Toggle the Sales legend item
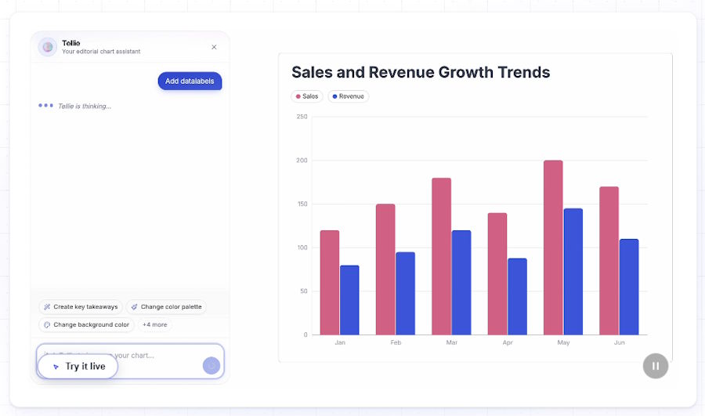 click(307, 96)
